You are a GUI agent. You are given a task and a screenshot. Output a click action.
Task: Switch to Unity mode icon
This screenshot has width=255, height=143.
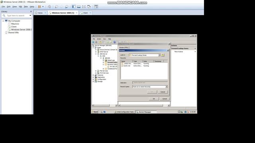click(x=89, y=7)
